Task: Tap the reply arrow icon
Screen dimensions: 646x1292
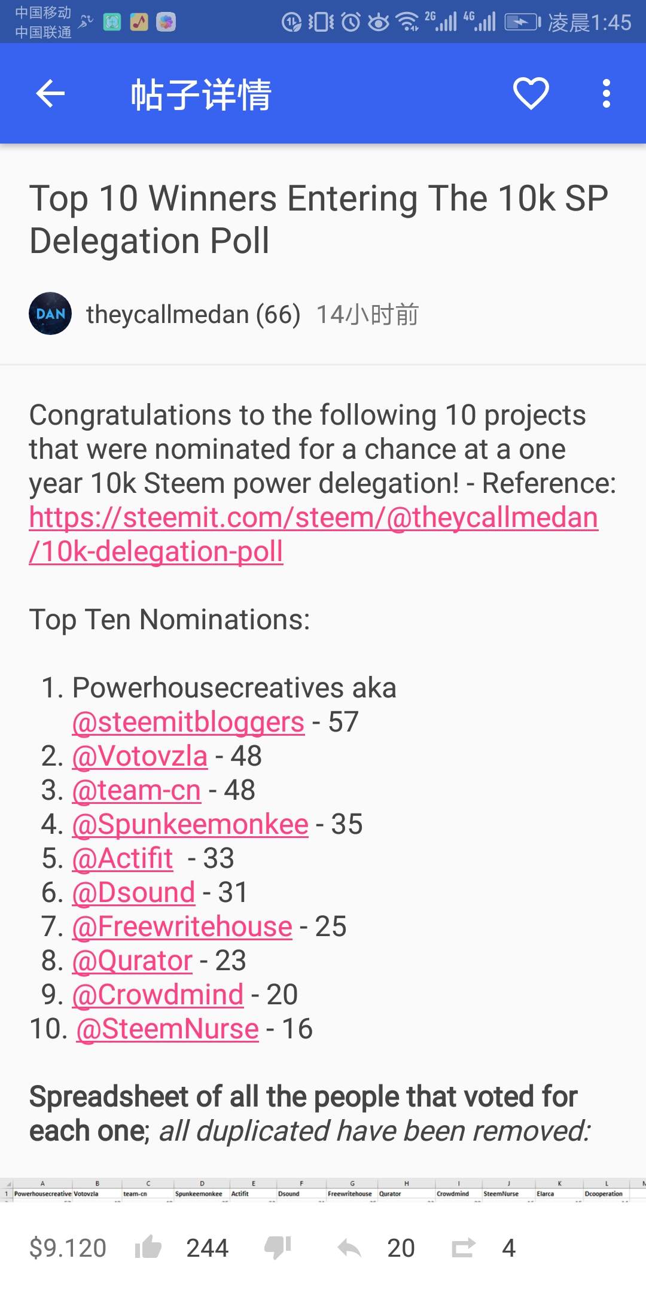Action: (349, 1248)
